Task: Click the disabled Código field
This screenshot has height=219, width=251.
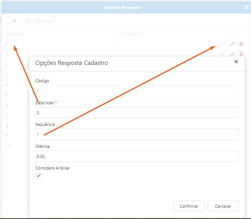Action: [x=137, y=91]
